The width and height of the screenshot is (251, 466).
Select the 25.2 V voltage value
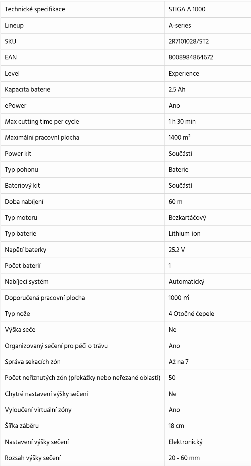click(177, 250)
